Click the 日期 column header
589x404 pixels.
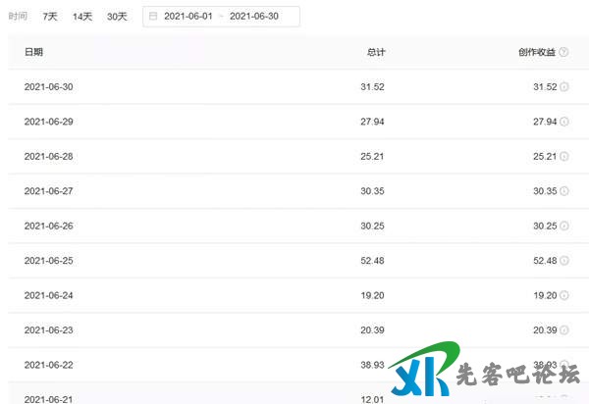[33, 52]
